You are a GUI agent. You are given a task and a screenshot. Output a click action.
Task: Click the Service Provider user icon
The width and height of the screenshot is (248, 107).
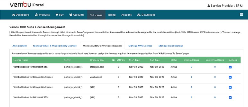click(x=209, y=6)
